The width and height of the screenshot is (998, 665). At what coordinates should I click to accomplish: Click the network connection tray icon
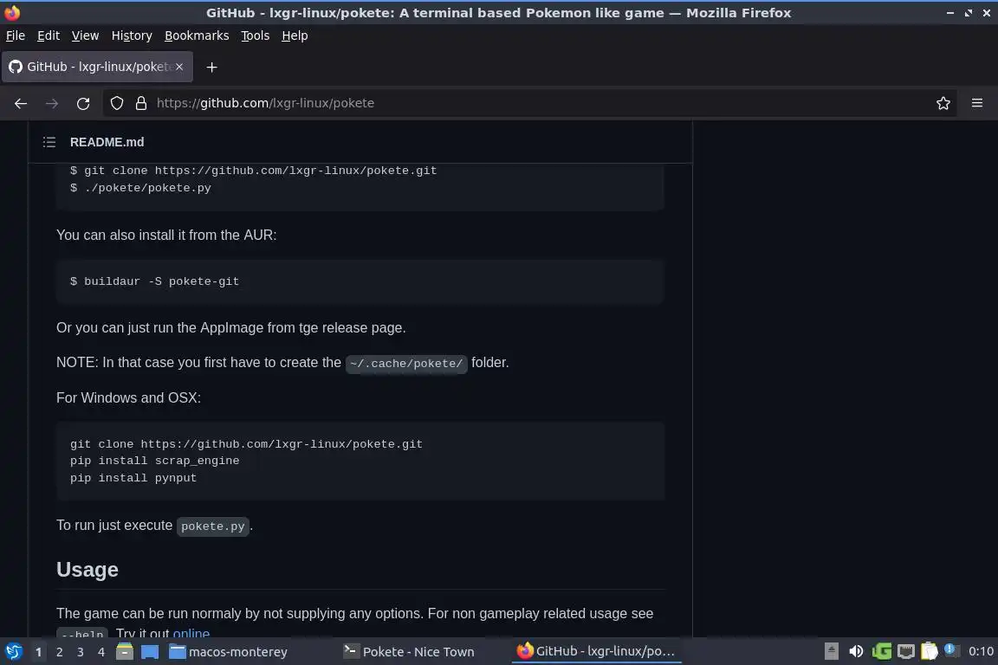(905, 651)
